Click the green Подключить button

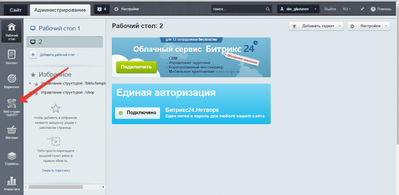pyautogui.click(x=136, y=67)
